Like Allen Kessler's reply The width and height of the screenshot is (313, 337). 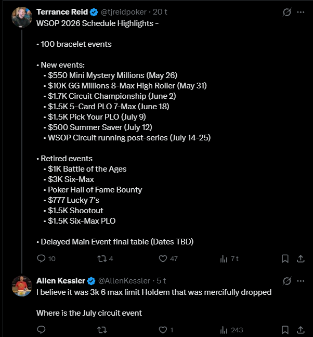point(163,329)
